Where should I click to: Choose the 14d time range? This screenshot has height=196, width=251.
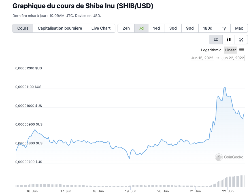pyautogui.click(x=156, y=28)
